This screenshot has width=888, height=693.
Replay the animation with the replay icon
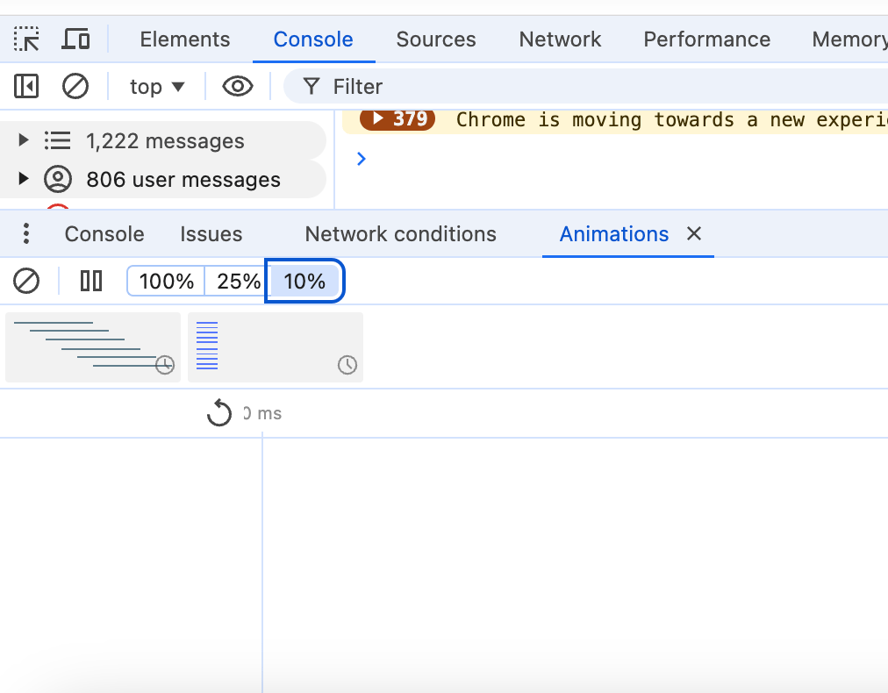pos(218,412)
